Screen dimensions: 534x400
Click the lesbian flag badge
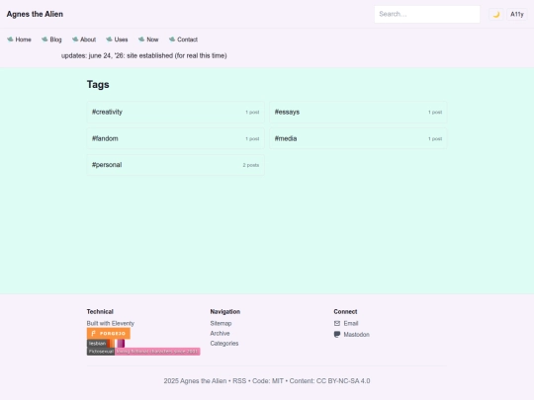(106, 343)
